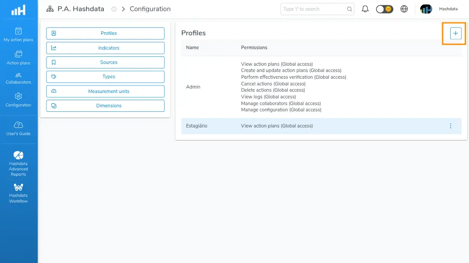Screen dimensions: 469x263
Task: Click the Profiles panel heading
Action: [x=193, y=33]
